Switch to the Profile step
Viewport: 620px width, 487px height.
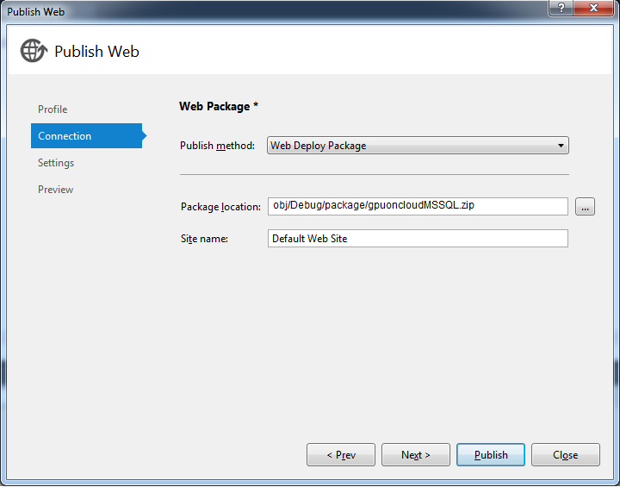point(53,109)
